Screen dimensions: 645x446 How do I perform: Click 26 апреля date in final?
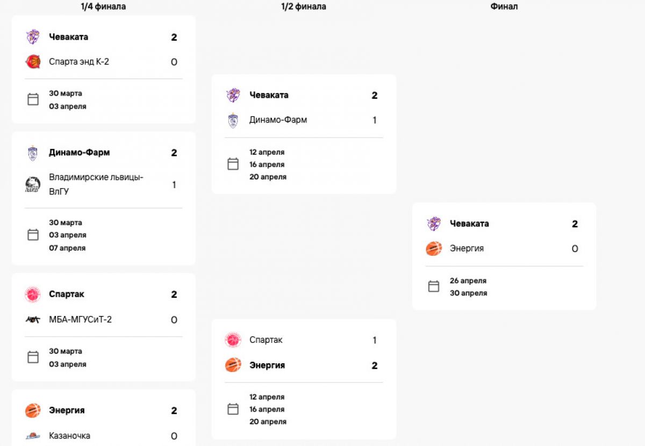tap(468, 280)
